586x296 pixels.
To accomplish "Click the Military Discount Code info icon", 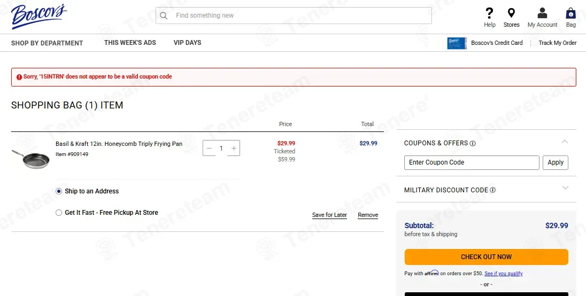I will pyautogui.click(x=492, y=190).
